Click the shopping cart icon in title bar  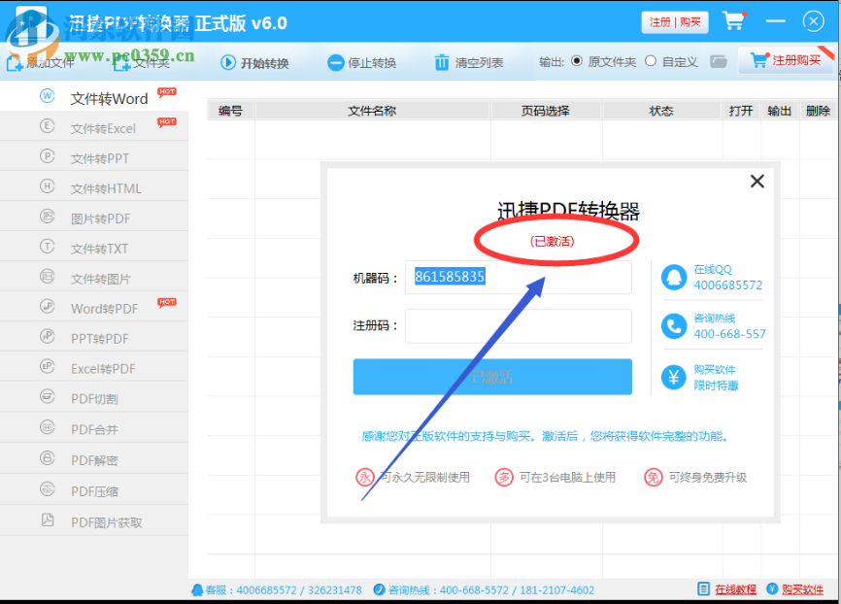click(x=734, y=20)
